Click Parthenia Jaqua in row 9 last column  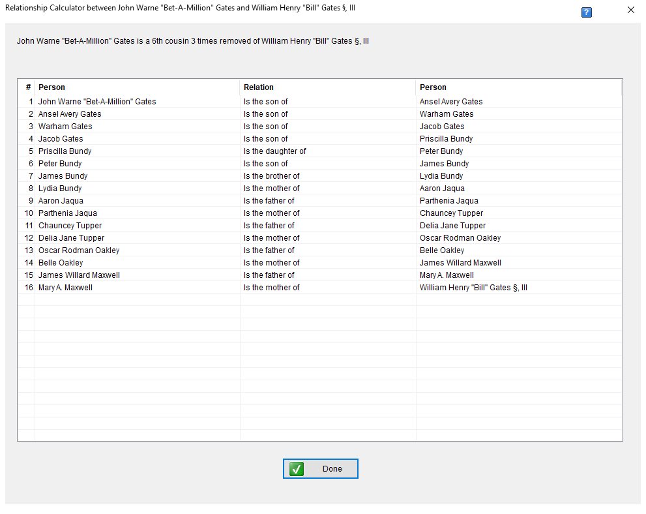449,201
